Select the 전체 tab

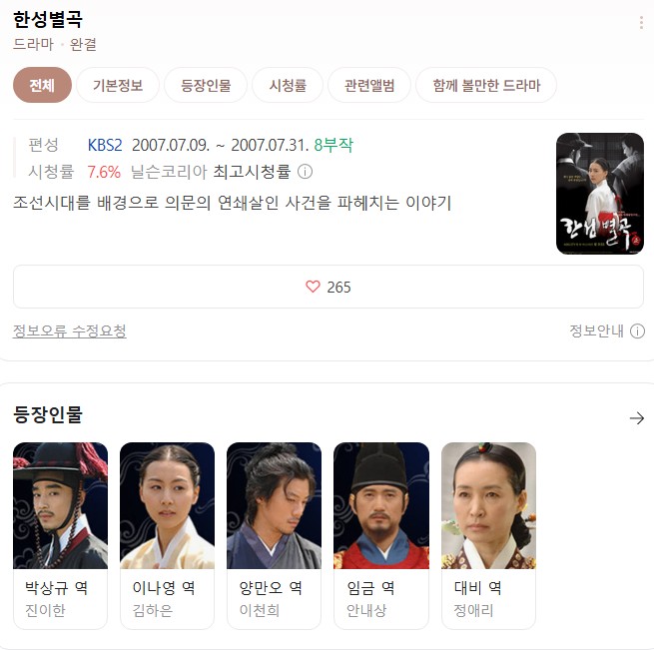pos(42,85)
